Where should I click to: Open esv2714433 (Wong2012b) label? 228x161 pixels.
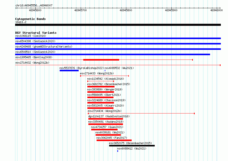(x=97, y=73)
